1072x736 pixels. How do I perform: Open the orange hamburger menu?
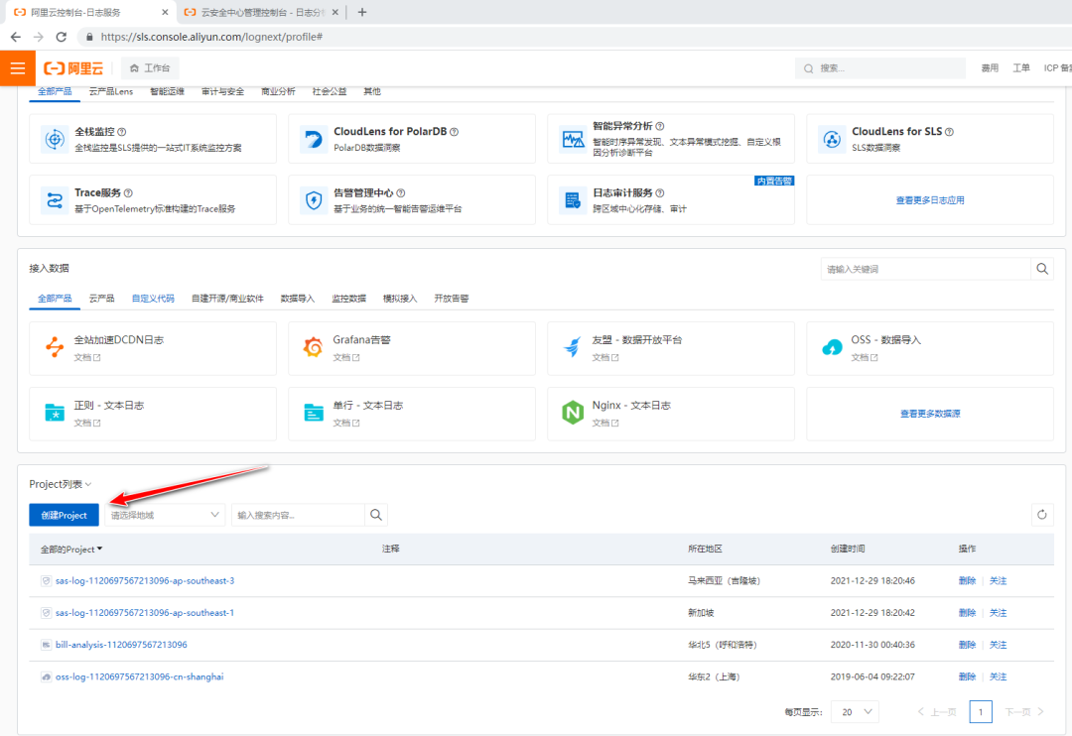coord(18,67)
